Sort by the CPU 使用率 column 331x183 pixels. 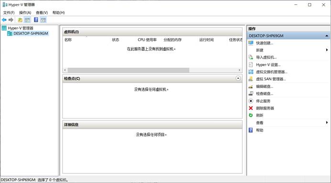click(147, 40)
